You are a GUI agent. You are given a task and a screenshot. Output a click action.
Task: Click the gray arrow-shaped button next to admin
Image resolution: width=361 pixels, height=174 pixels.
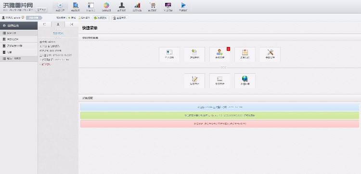34,18
